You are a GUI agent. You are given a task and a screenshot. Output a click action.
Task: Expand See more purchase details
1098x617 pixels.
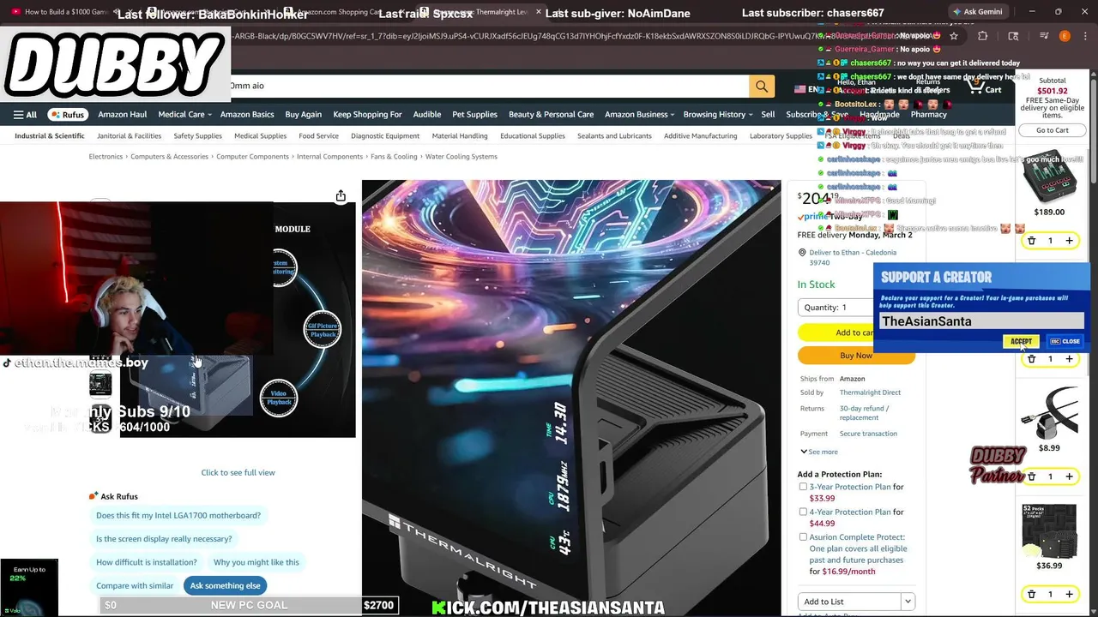click(x=819, y=452)
